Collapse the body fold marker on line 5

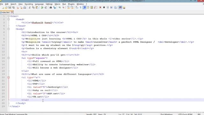(9, 29)
